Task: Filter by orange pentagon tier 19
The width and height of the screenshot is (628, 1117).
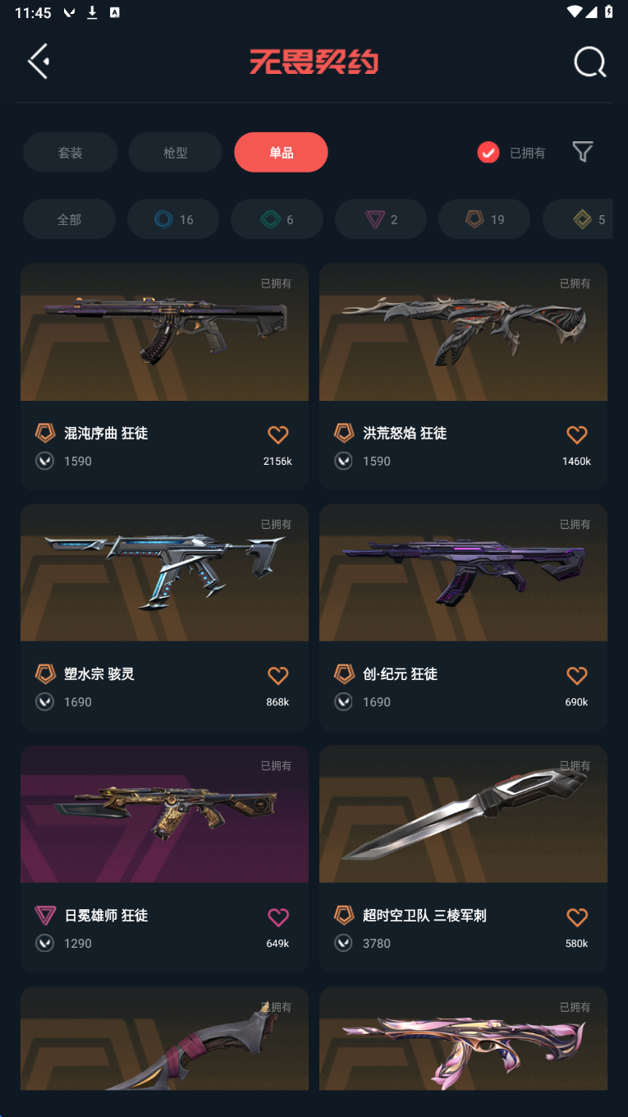Action: pos(484,219)
